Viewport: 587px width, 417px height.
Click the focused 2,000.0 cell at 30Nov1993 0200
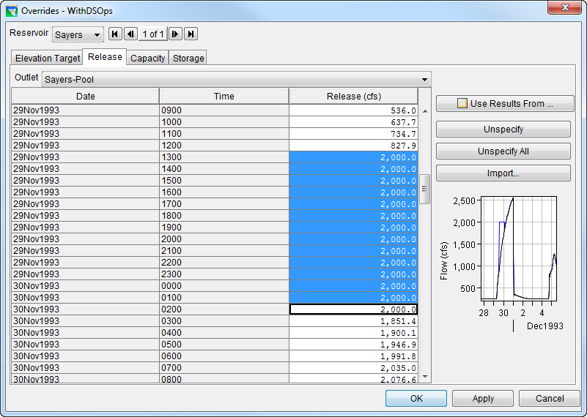pos(353,309)
